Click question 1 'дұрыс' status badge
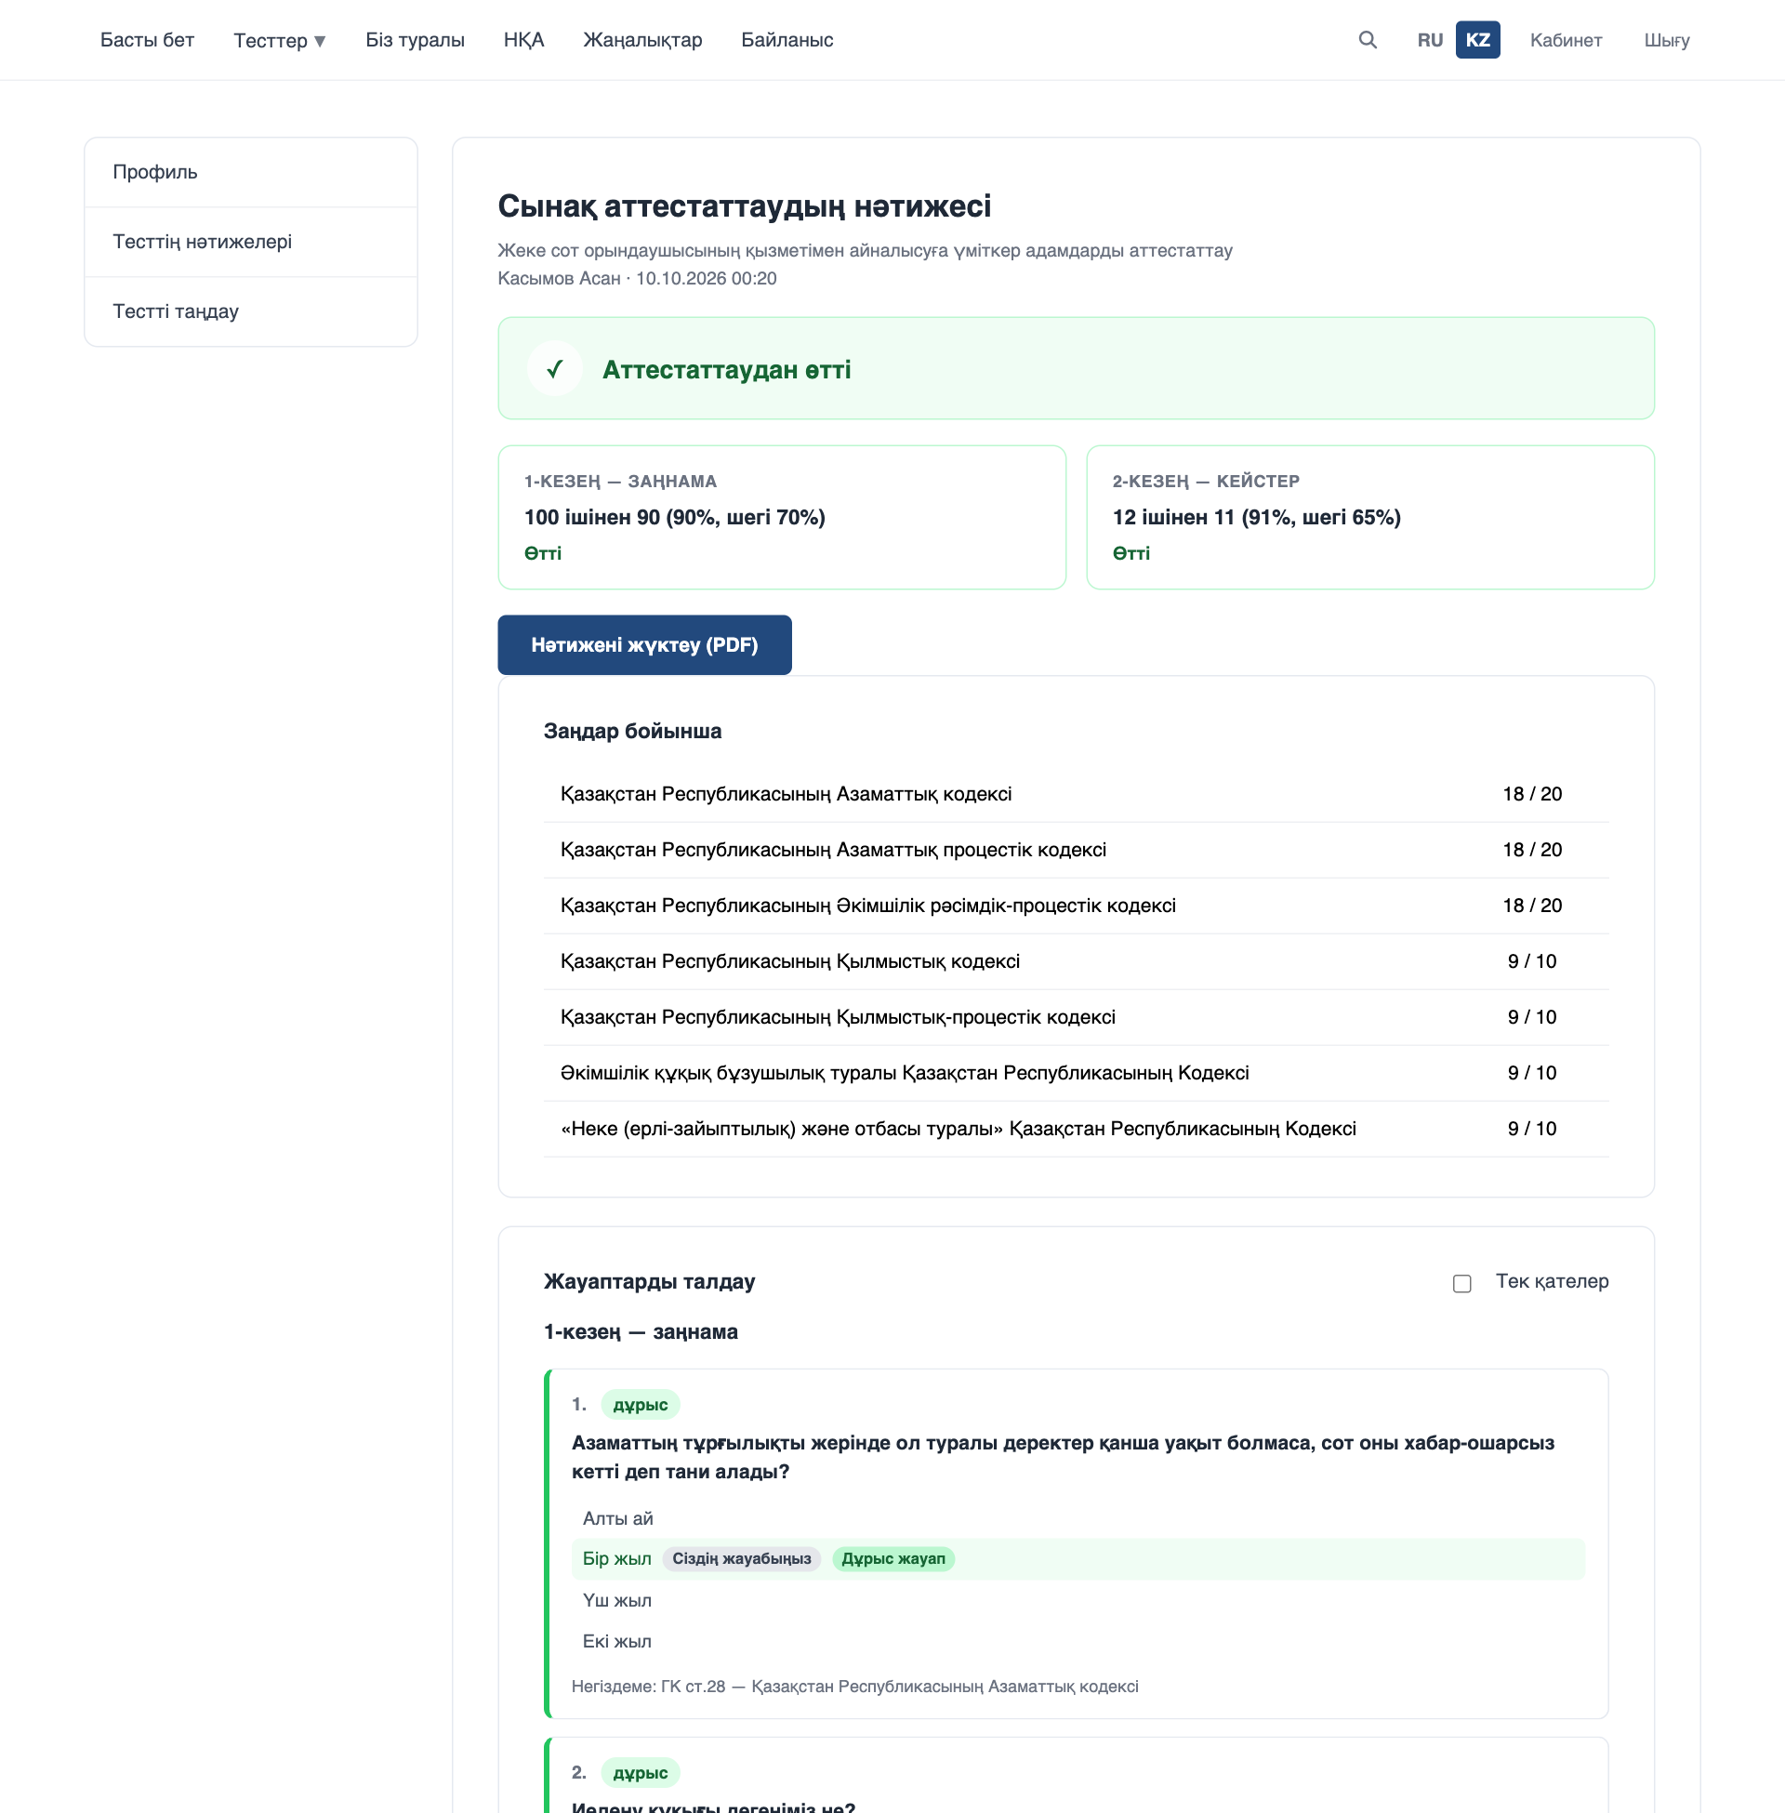 click(x=641, y=1404)
